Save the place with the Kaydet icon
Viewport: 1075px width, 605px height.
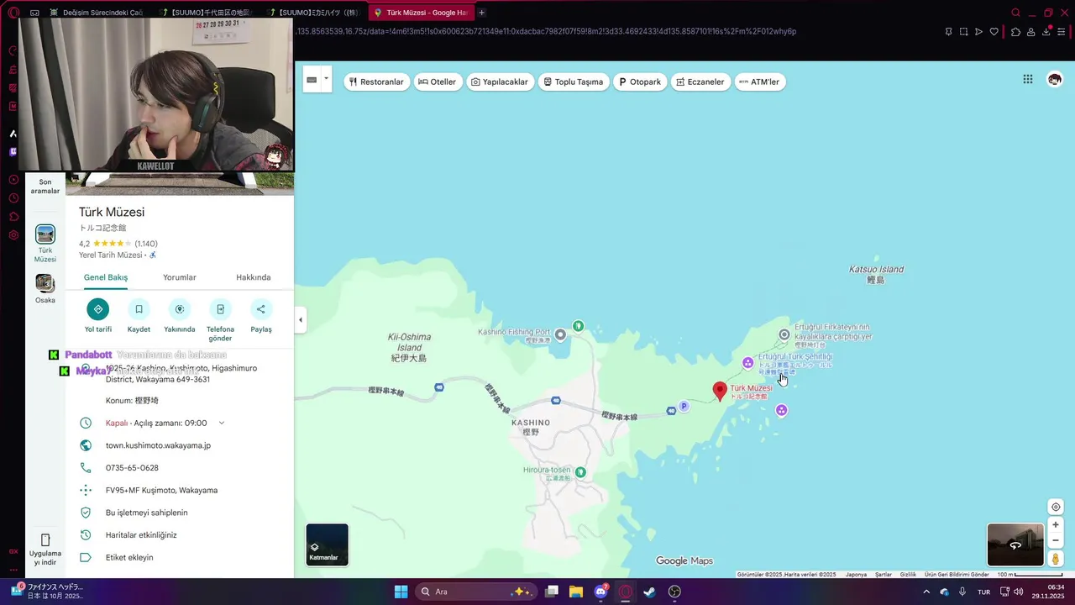(x=139, y=309)
